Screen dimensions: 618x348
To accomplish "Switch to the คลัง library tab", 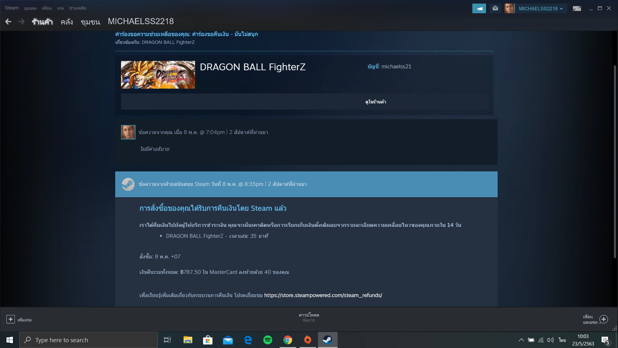I will 67,22.
